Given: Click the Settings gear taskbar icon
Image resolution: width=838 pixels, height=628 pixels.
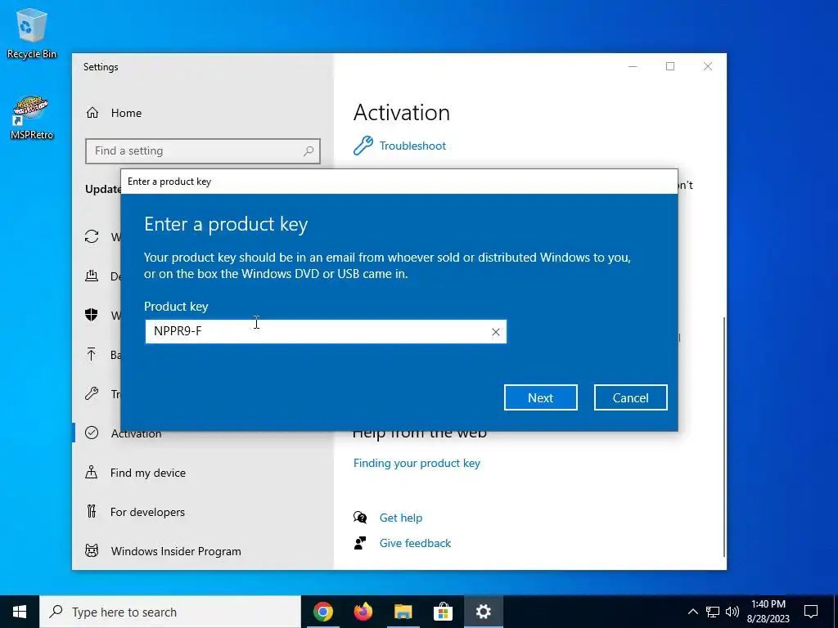Looking at the screenshot, I should 483,612.
